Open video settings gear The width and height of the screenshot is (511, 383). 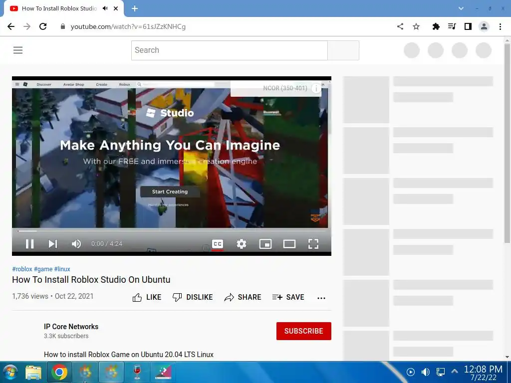(242, 243)
